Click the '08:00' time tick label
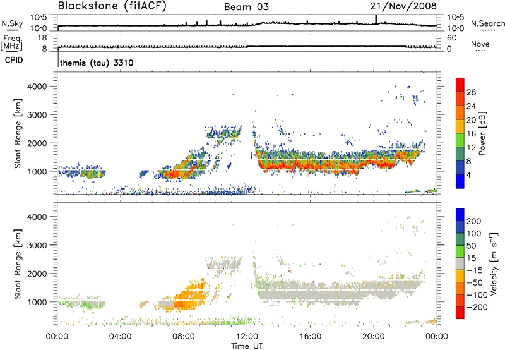 [184, 337]
